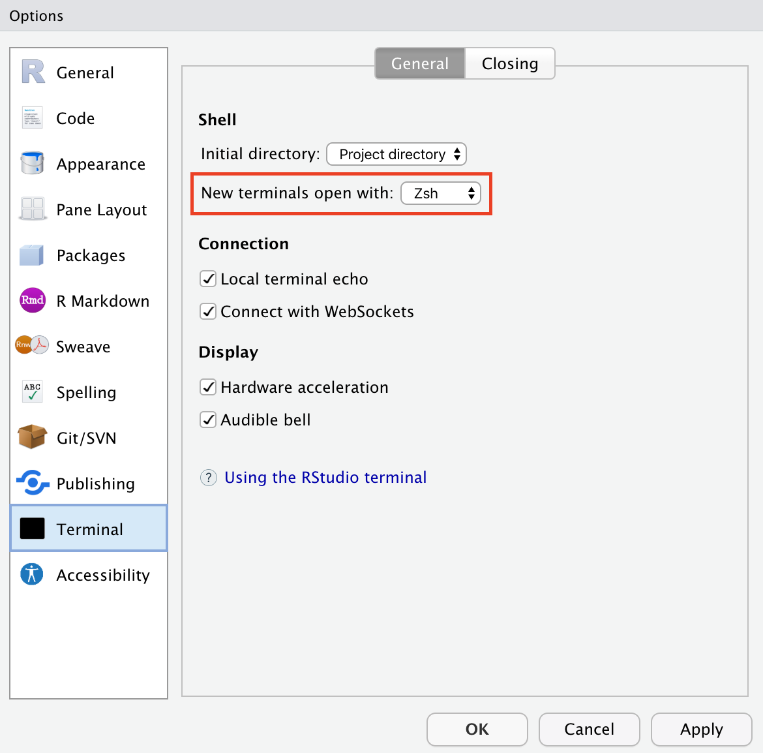Click the help question mark icon

tap(208, 478)
